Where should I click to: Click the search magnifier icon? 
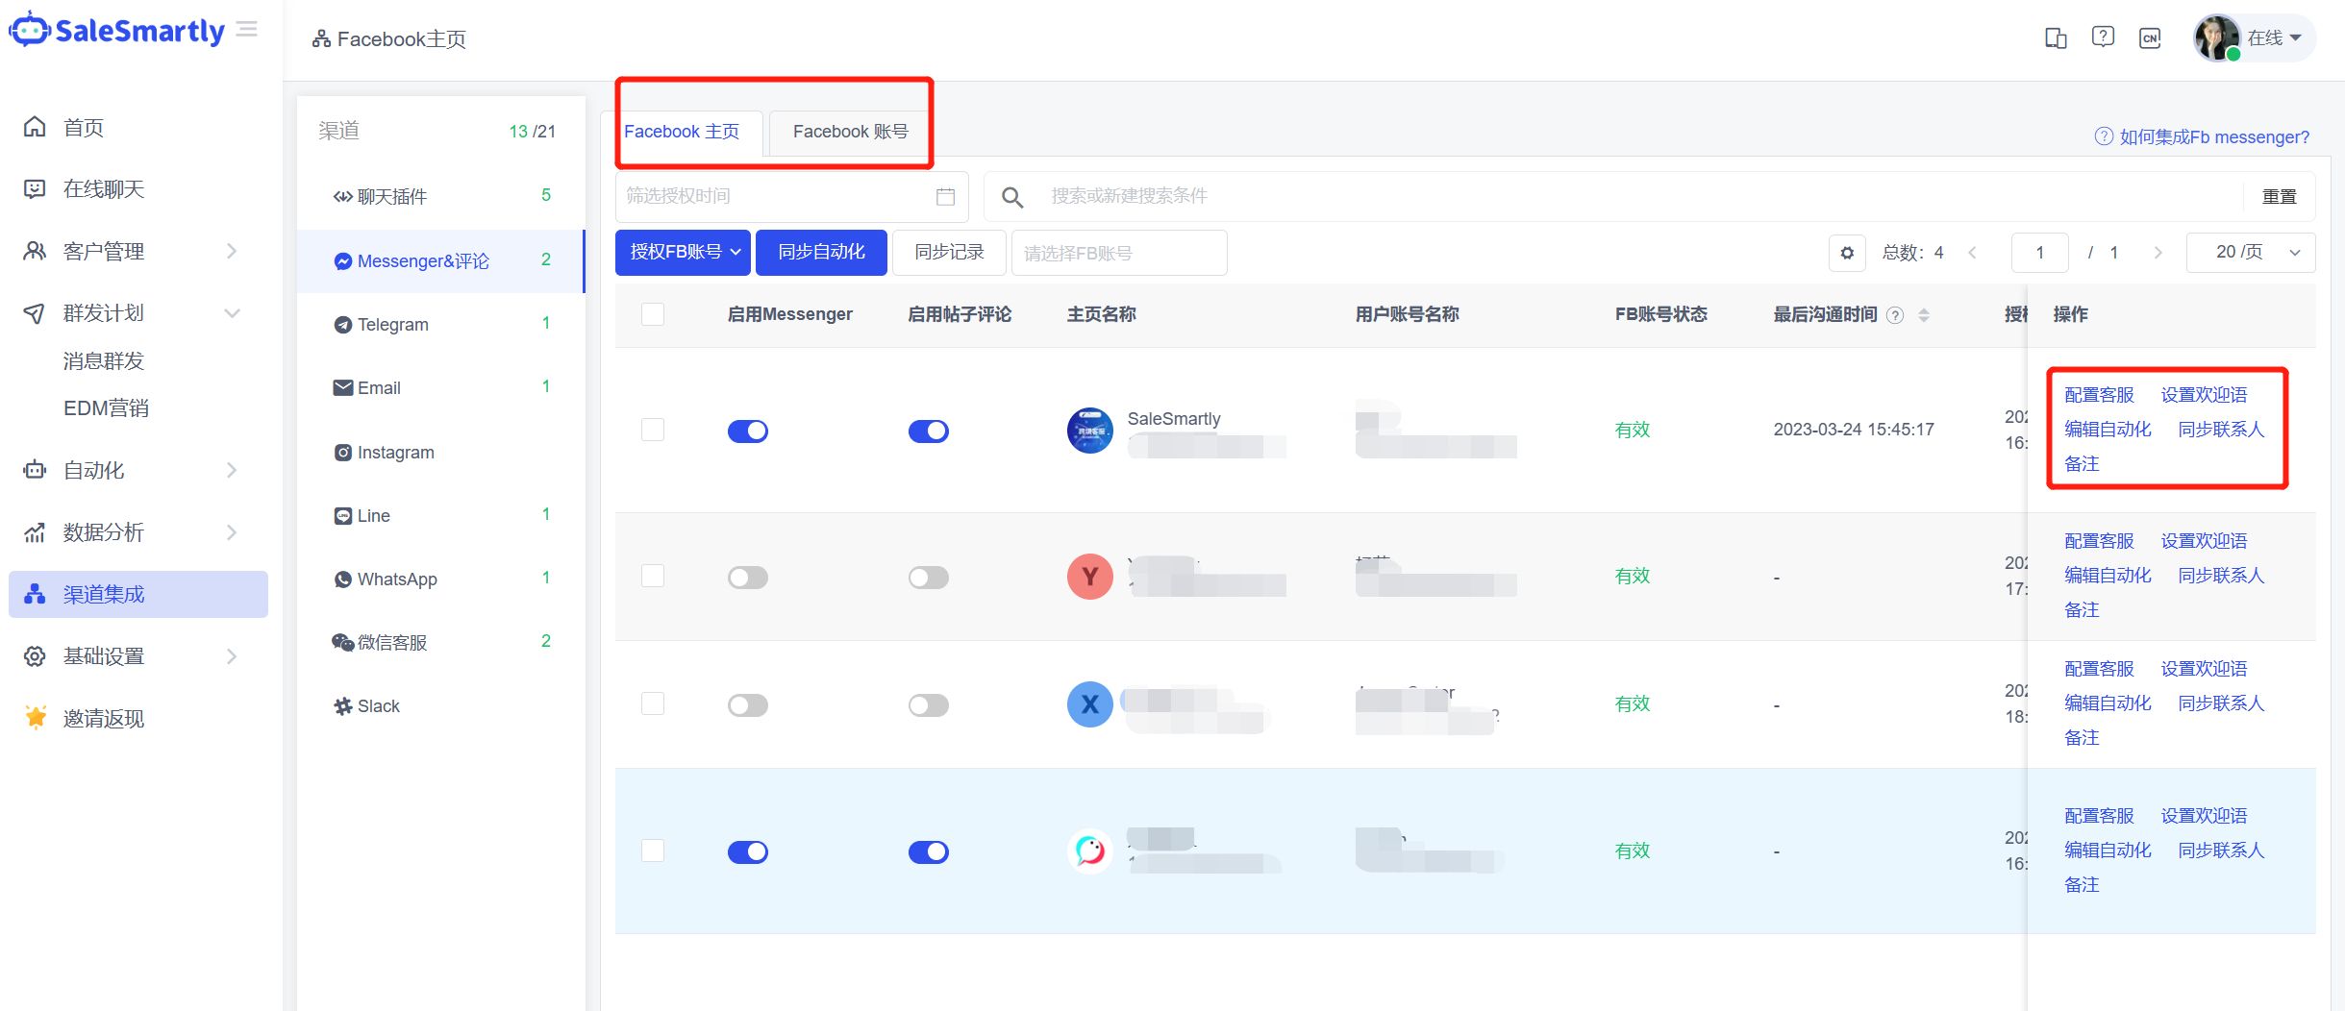click(x=1011, y=197)
